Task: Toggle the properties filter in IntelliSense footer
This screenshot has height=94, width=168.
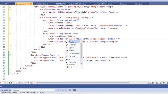Action: click(x=68, y=67)
